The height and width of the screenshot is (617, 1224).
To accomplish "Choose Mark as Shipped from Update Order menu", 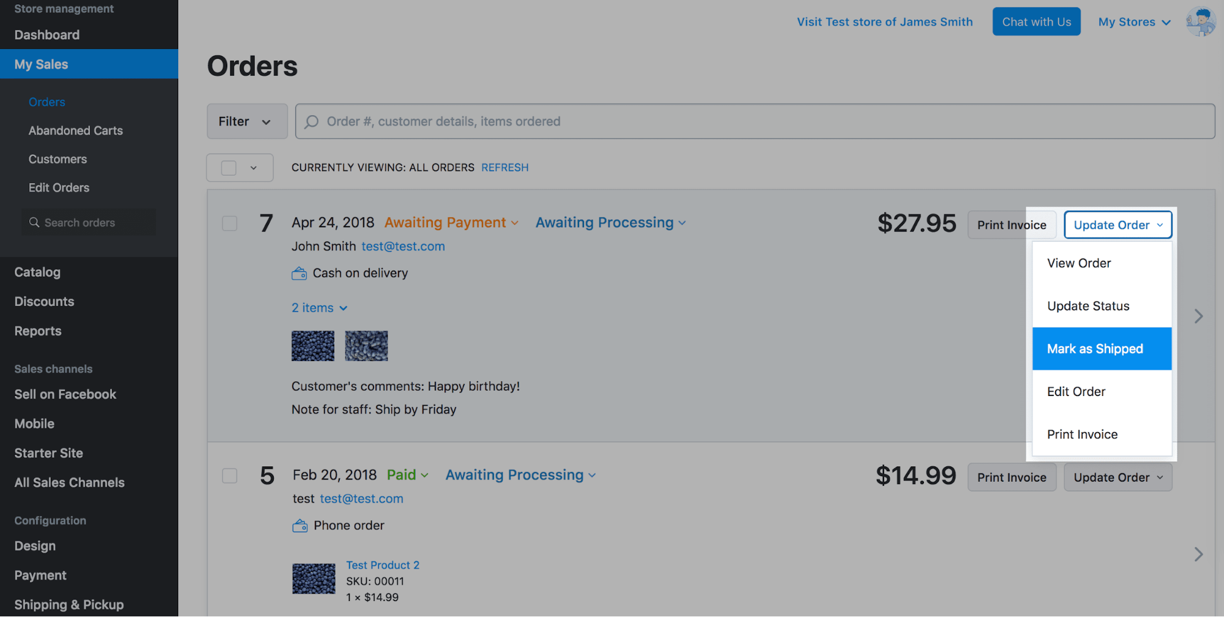I will pos(1095,348).
